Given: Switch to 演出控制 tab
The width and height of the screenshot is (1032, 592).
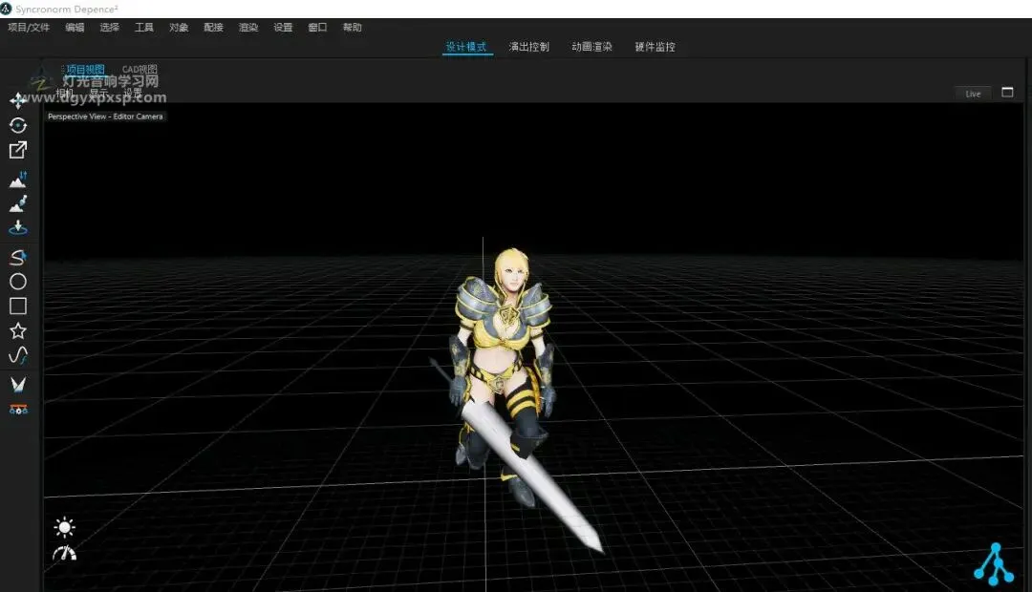Looking at the screenshot, I should pyautogui.click(x=528, y=47).
